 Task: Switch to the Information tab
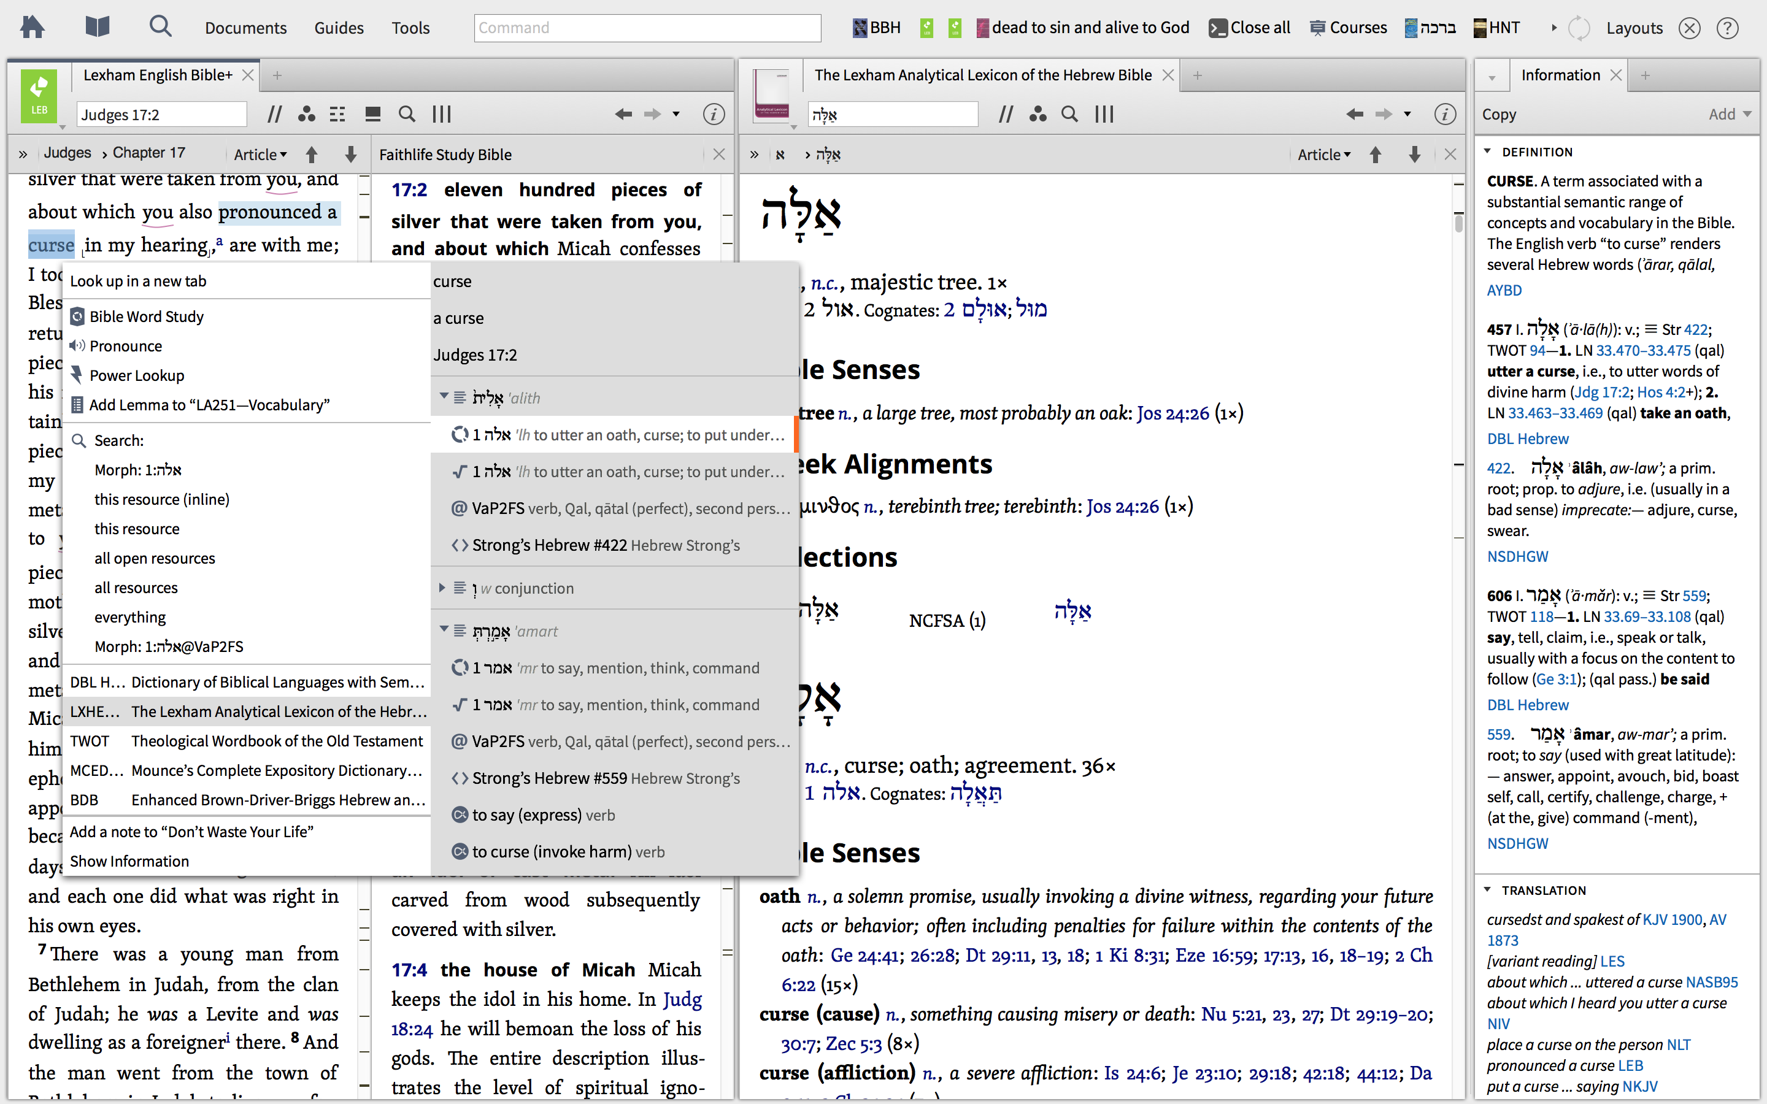(1560, 75)
